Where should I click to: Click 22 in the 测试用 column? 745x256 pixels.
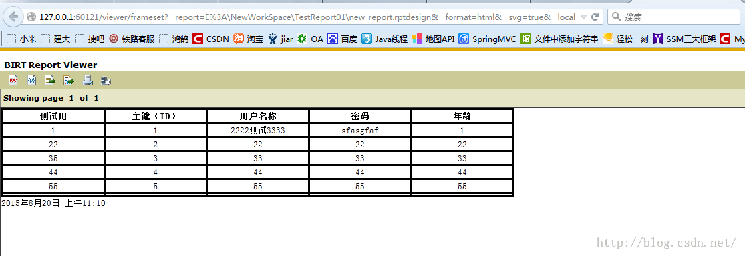click(53, 145)
